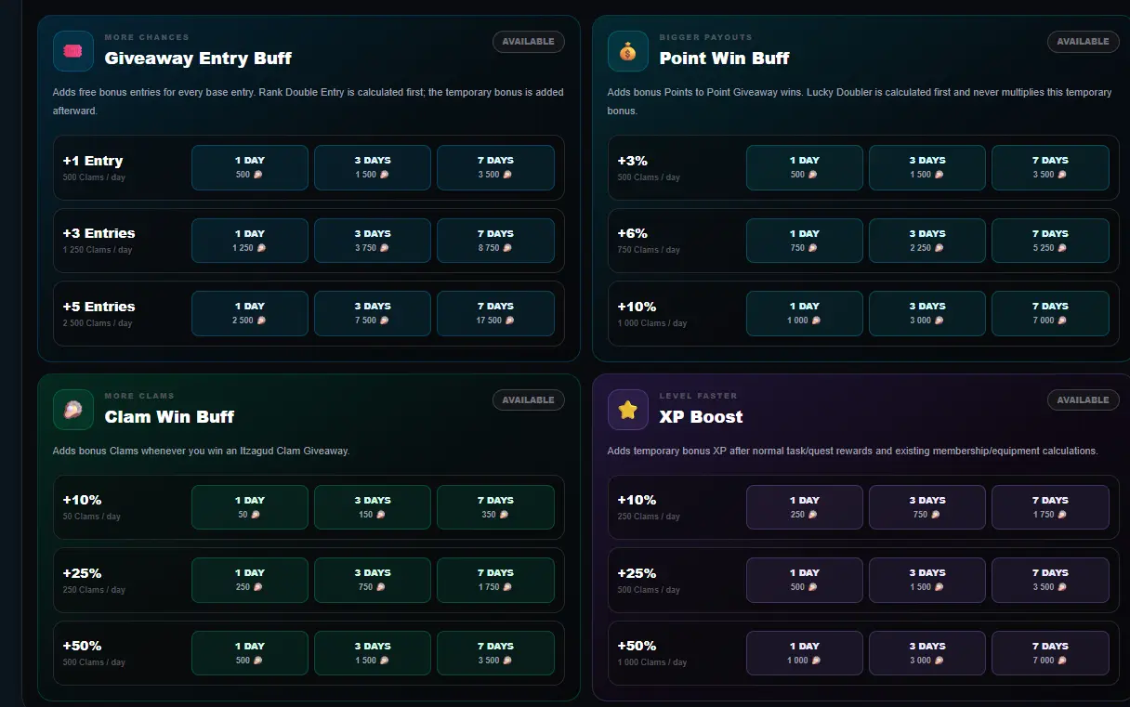Click the Point Win Buff money bag icon
This screenshot has height=707, width=1130.
coord(628,51)
